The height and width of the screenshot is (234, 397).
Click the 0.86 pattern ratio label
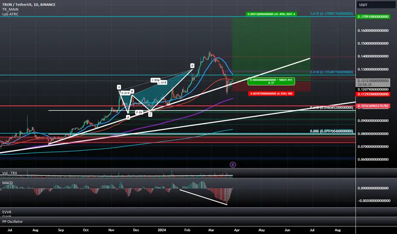coord(139,112)
